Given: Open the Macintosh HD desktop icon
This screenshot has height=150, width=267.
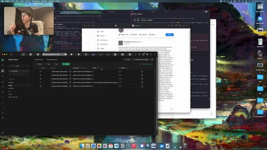Looking at the screenshot, I should point(260,8).
